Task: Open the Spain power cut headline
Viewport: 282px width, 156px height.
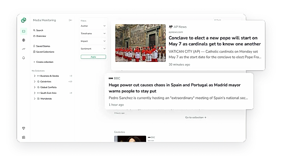Action: pos(175,88)
